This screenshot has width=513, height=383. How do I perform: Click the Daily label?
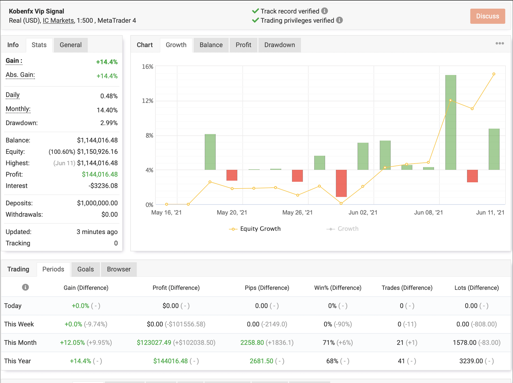click(13, 95)
